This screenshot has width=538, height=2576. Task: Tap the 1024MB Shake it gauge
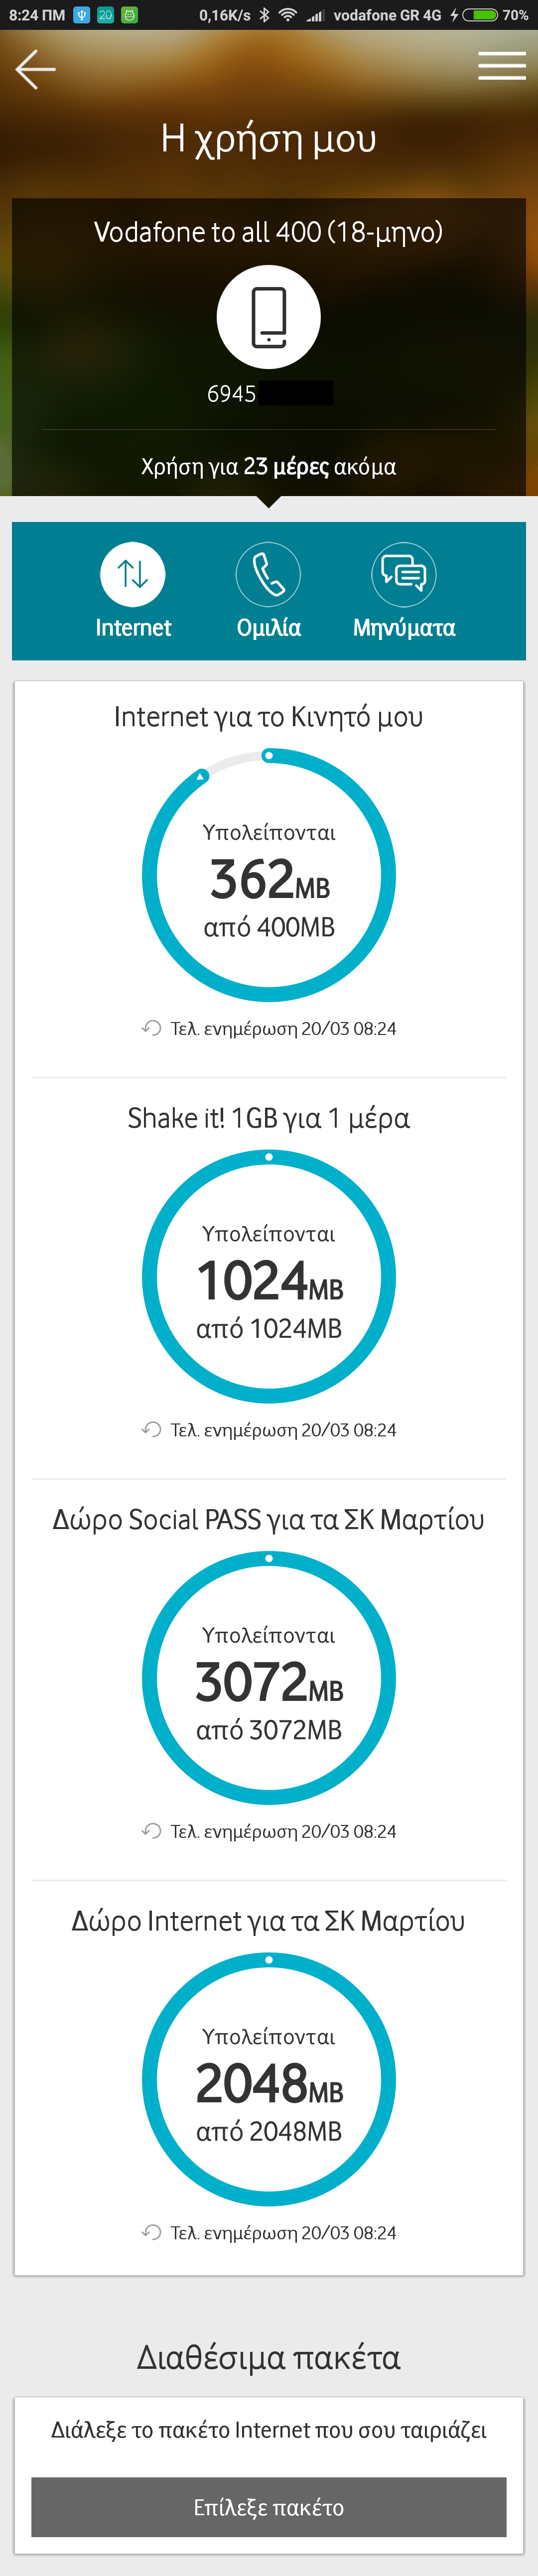coord(269,1277)
